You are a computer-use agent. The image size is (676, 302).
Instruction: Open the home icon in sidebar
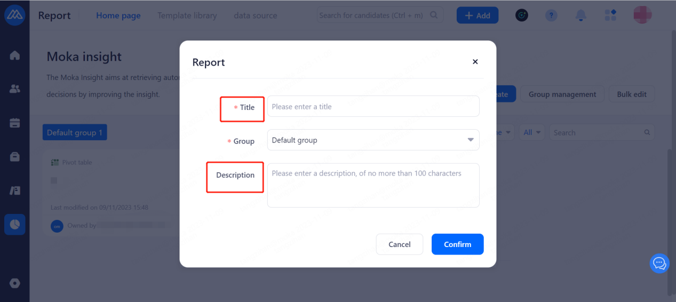pyautogui.click(x=15, y=55)
